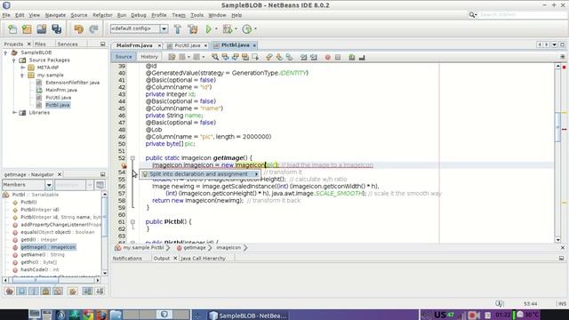The width and height of the screenshot is (569, 320).
Task: Open the Run Project dropdown arrow
Action: (x=217, y=29)
